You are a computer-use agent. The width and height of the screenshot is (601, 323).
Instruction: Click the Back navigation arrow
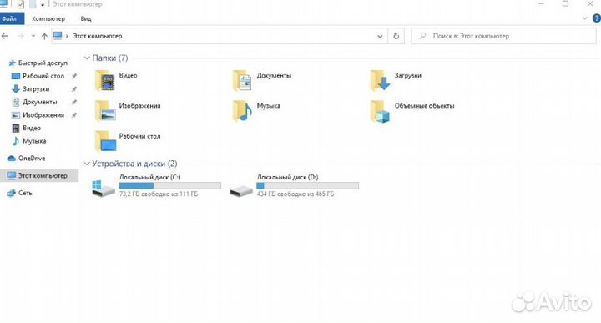point(5,36)
